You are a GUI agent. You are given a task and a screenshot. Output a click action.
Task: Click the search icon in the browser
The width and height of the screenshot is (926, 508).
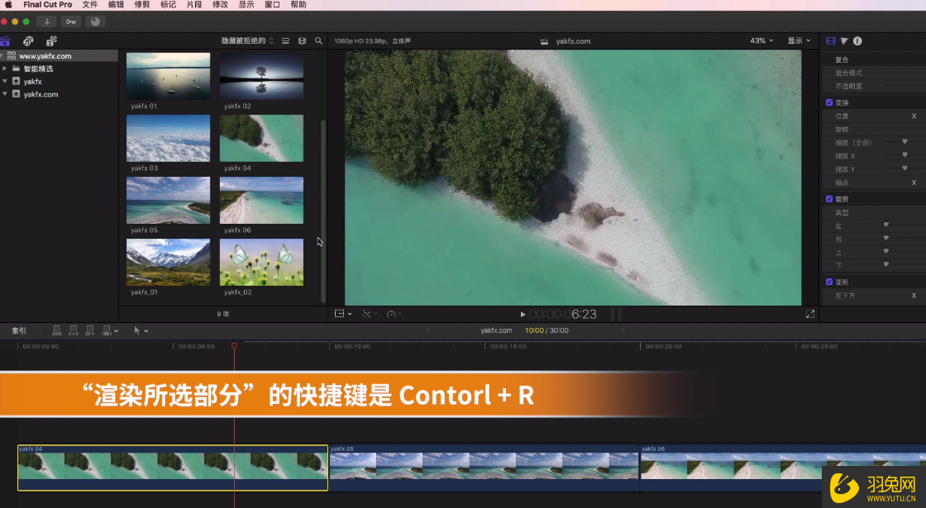pos(319,40)
